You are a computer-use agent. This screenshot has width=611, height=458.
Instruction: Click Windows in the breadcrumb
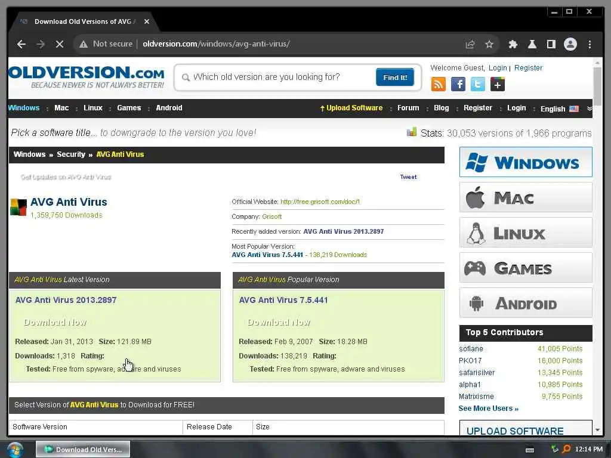[29, 154]
